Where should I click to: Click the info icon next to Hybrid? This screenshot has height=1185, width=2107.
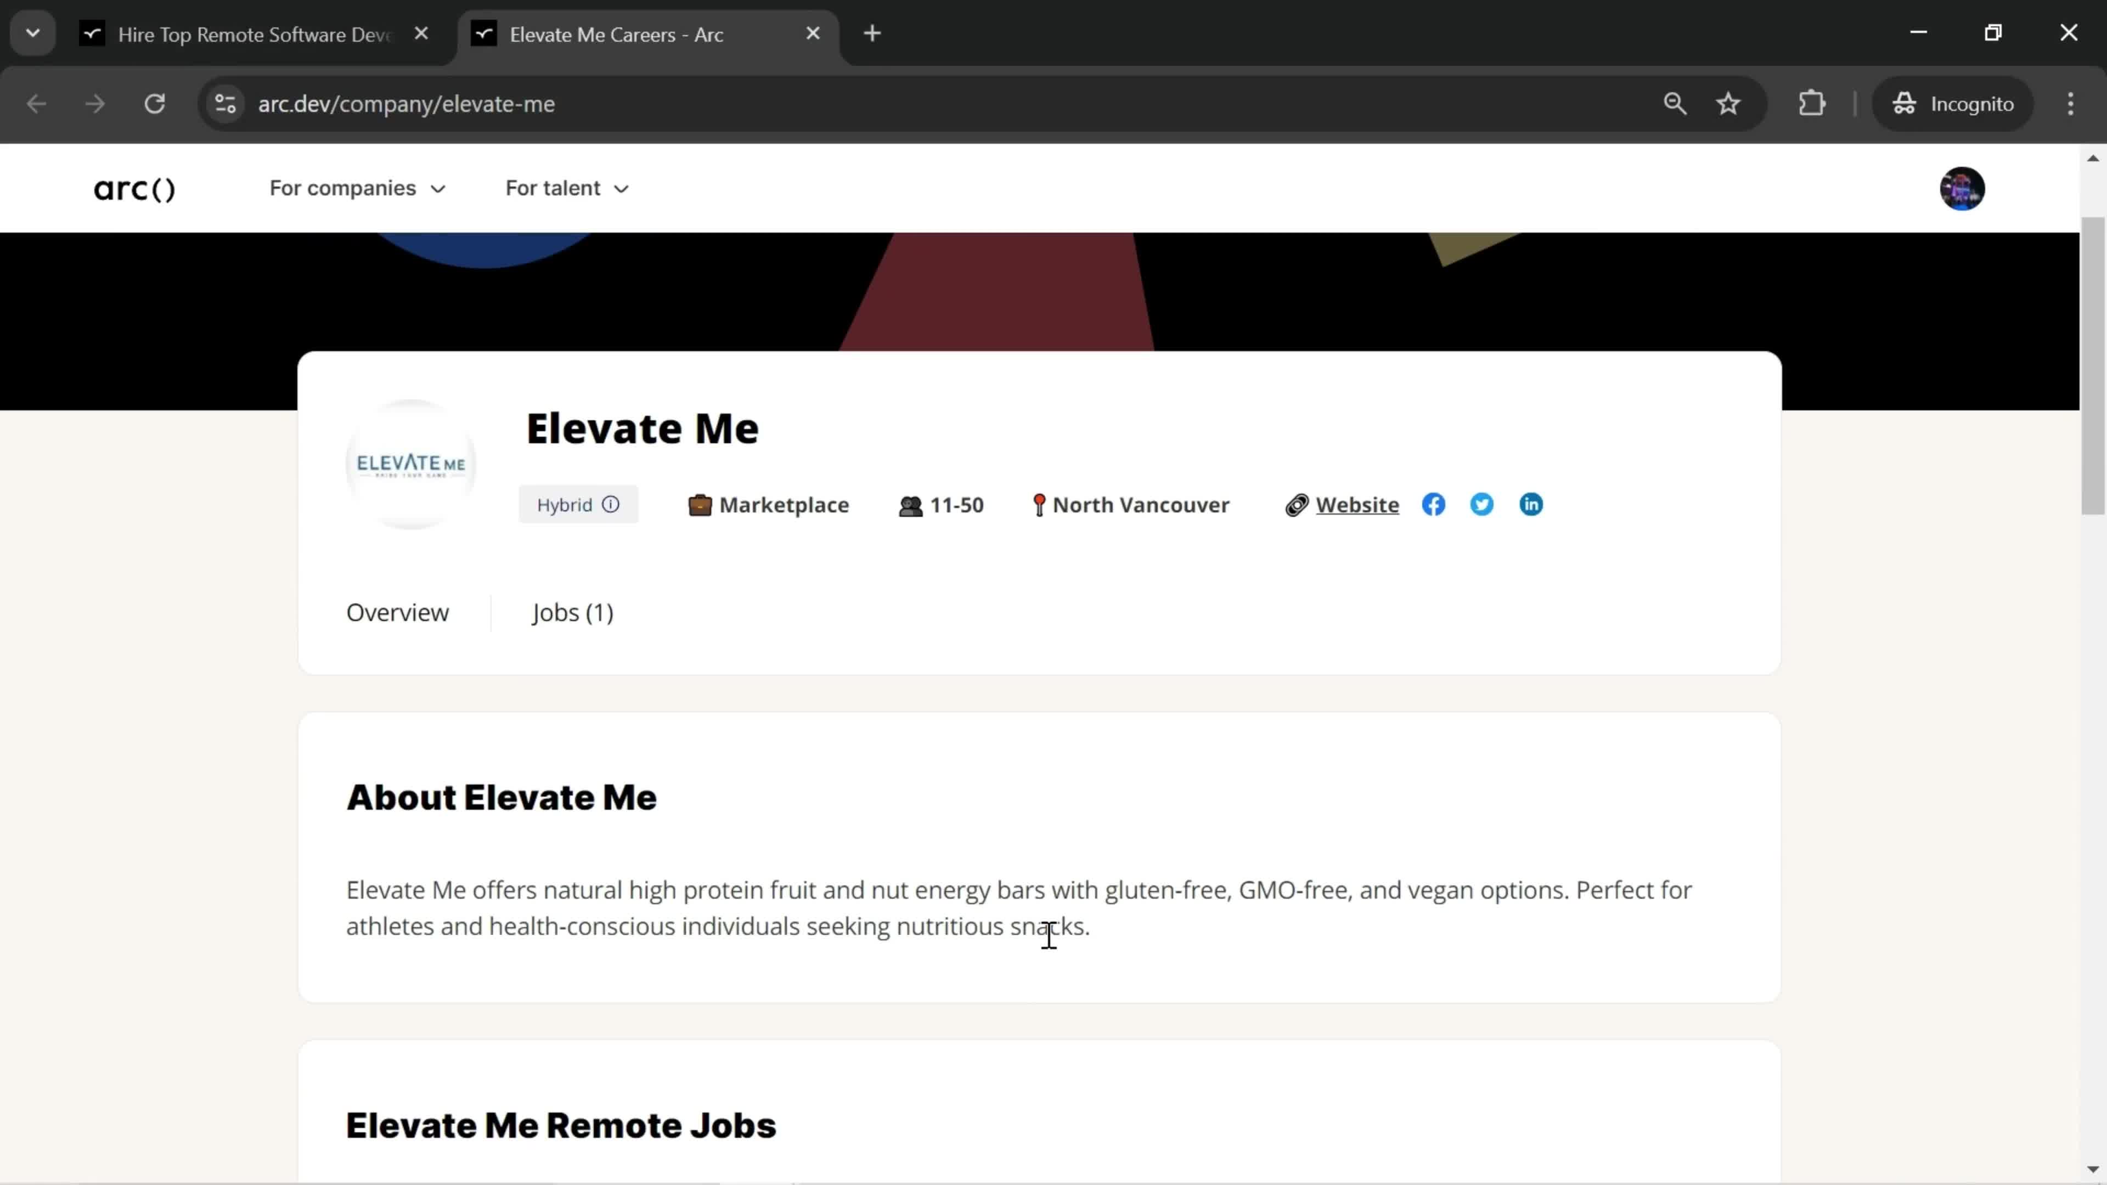(x=612, y=505)
